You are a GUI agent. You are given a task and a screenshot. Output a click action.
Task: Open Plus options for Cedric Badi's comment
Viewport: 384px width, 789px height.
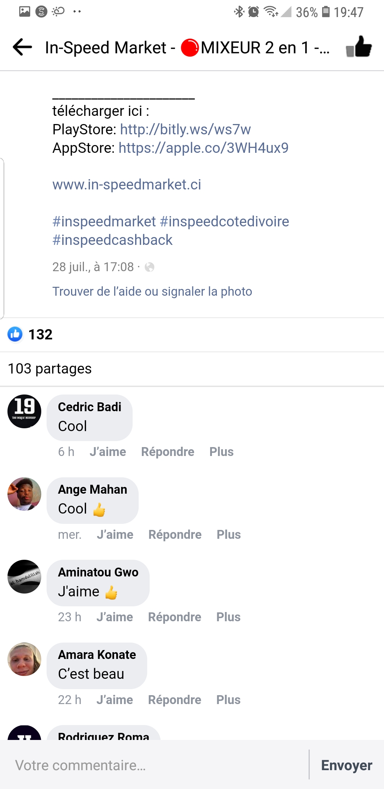tap(221, 452)
